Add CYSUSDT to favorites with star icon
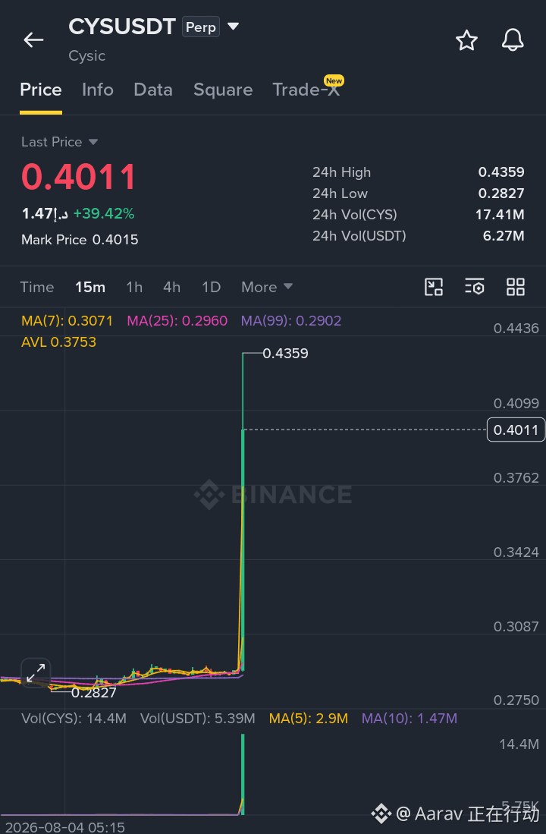 [467, 40]
